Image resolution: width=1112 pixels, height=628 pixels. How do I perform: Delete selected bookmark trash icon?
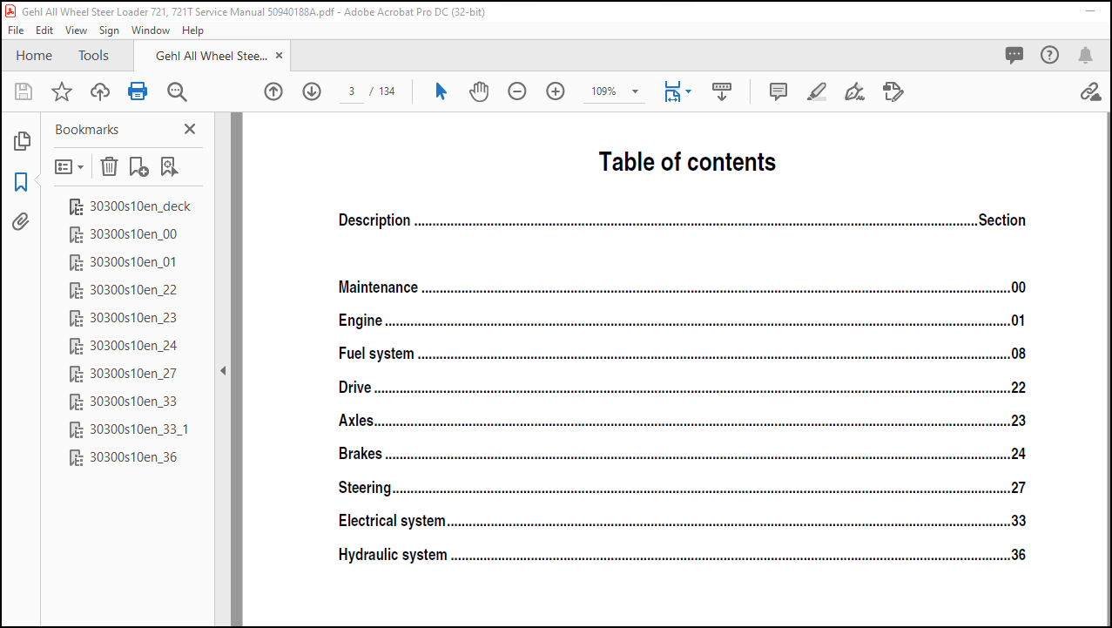click(109, 166)
